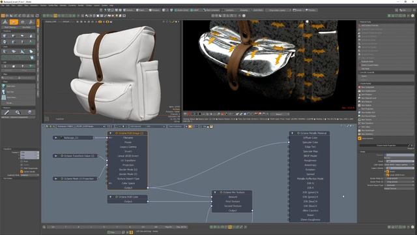Toggle orange checkbox below Octane Nodes list
417x235 pixels.
(x=360, y=138)
